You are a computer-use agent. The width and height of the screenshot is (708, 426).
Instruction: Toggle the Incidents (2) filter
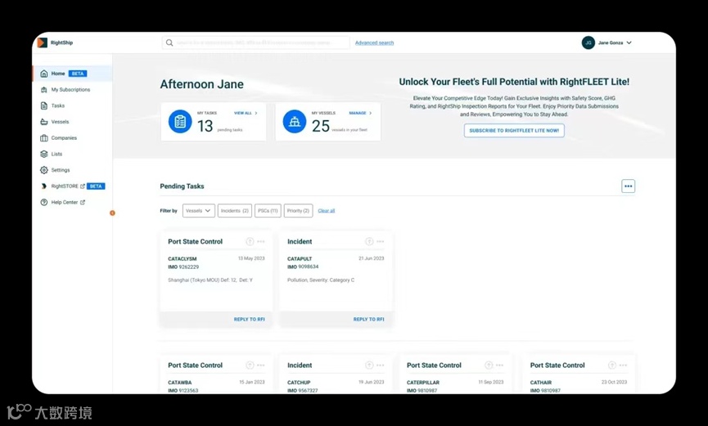pos(235,211)
